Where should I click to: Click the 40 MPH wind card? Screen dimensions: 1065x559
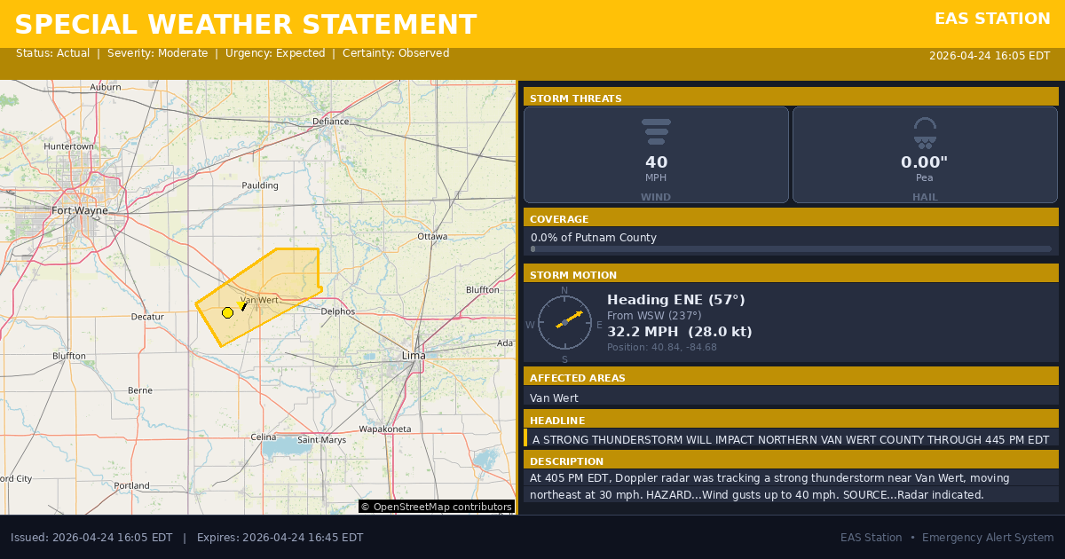656,155
